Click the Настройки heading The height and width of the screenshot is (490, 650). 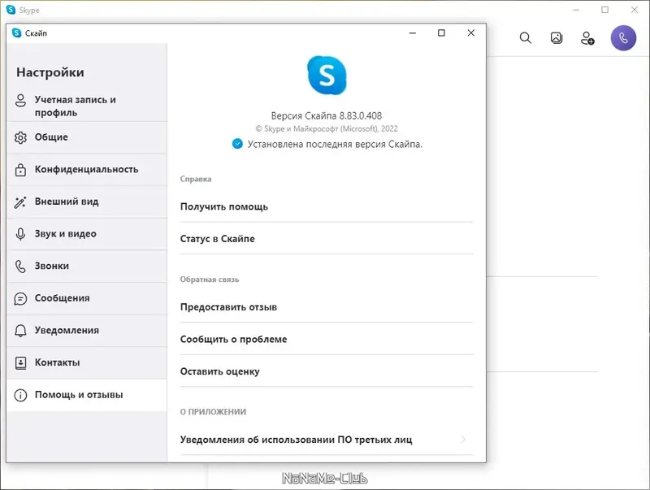pos(50,72)
